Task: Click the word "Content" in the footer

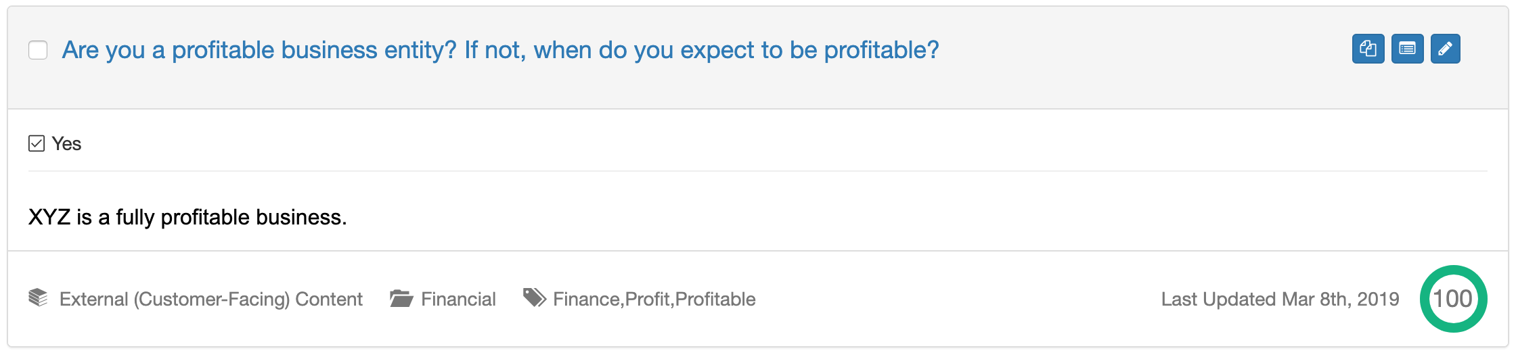Action: (329, 299)
